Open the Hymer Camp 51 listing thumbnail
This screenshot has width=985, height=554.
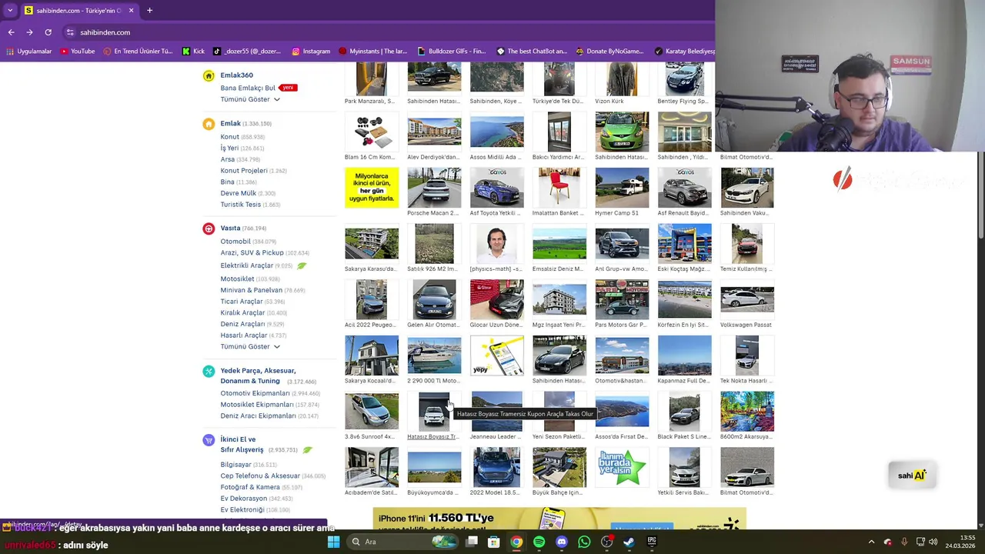(x=622, y=188)
